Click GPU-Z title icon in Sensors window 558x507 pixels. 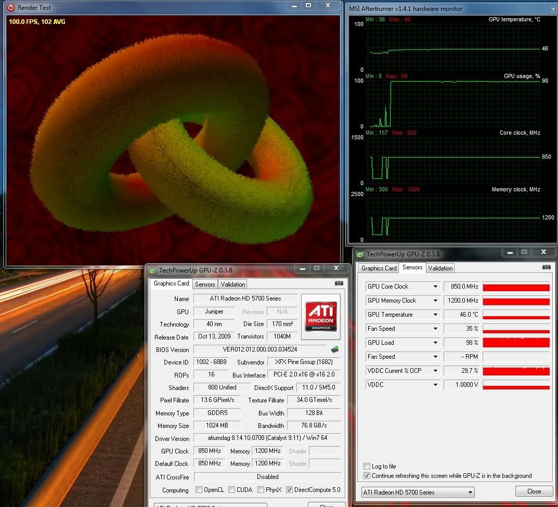(x=360, y=254)
